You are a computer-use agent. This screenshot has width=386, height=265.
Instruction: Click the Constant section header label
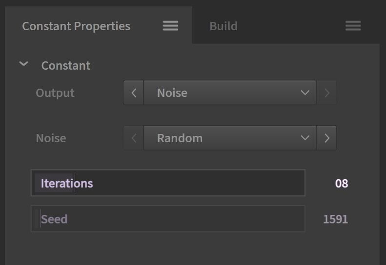coord(66,66)
